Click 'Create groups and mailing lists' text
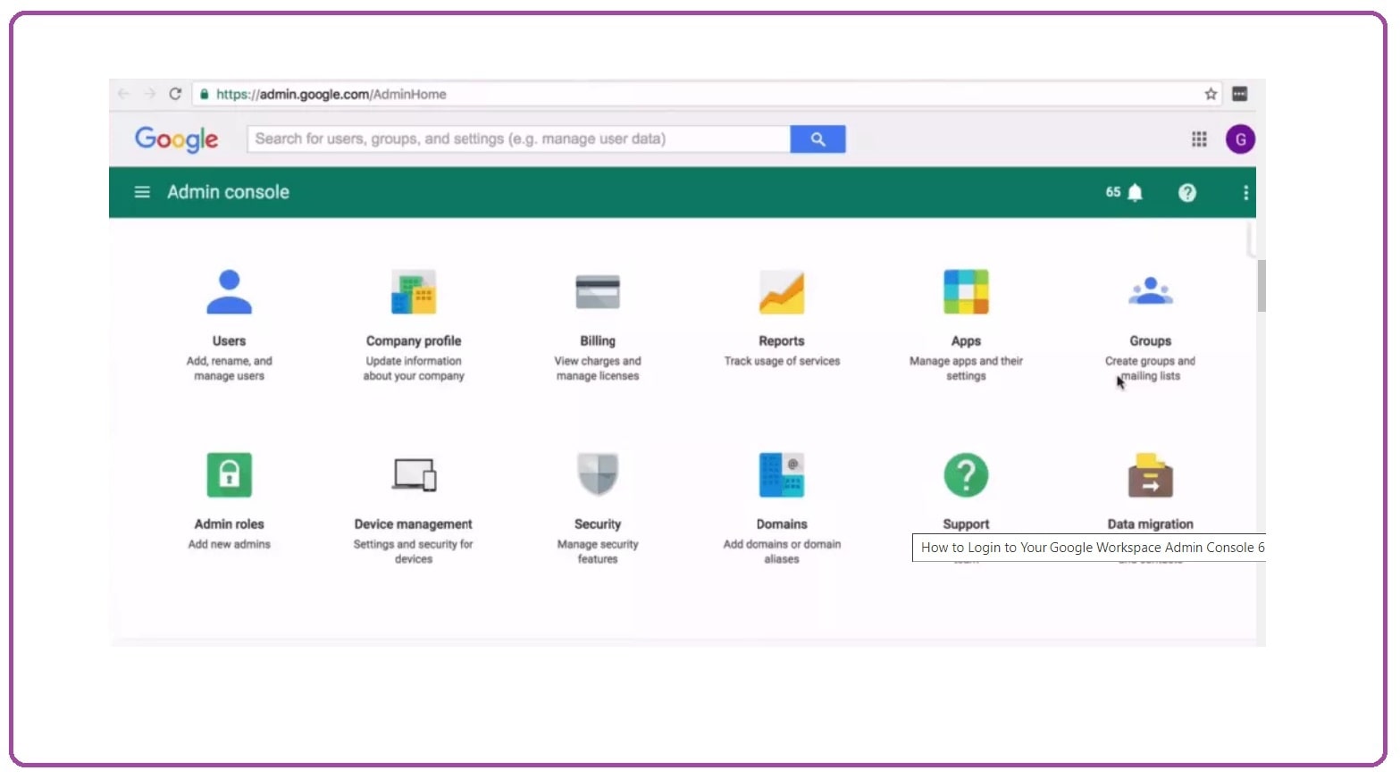Image resolution: width=1400 pixels, height=779 pixels. tap(1150, 369)
